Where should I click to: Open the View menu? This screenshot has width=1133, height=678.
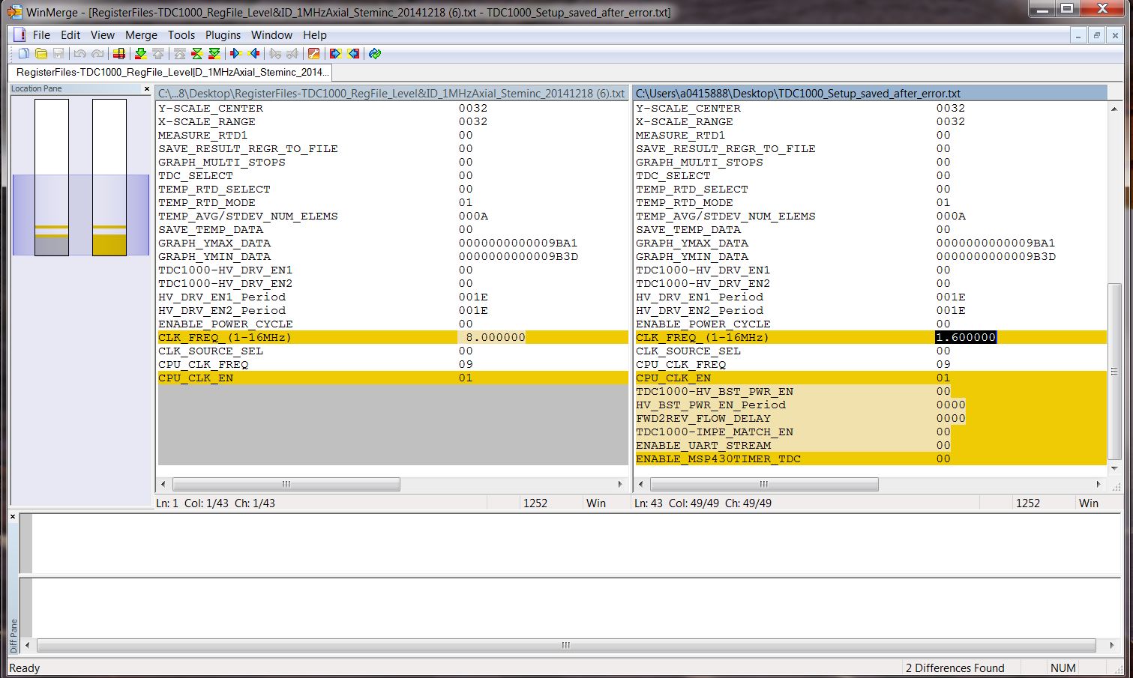pos(103,34)
